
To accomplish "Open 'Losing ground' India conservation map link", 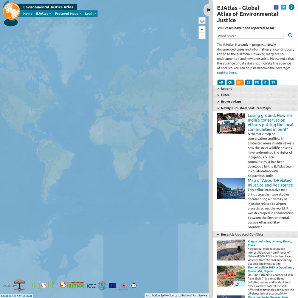I will click(270, 122).
